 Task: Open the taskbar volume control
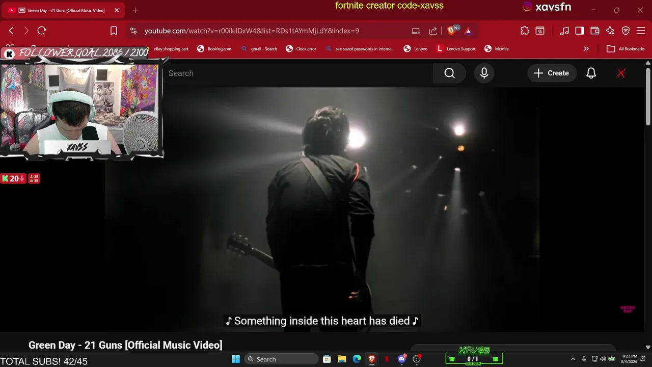click(x=603, y=359)
